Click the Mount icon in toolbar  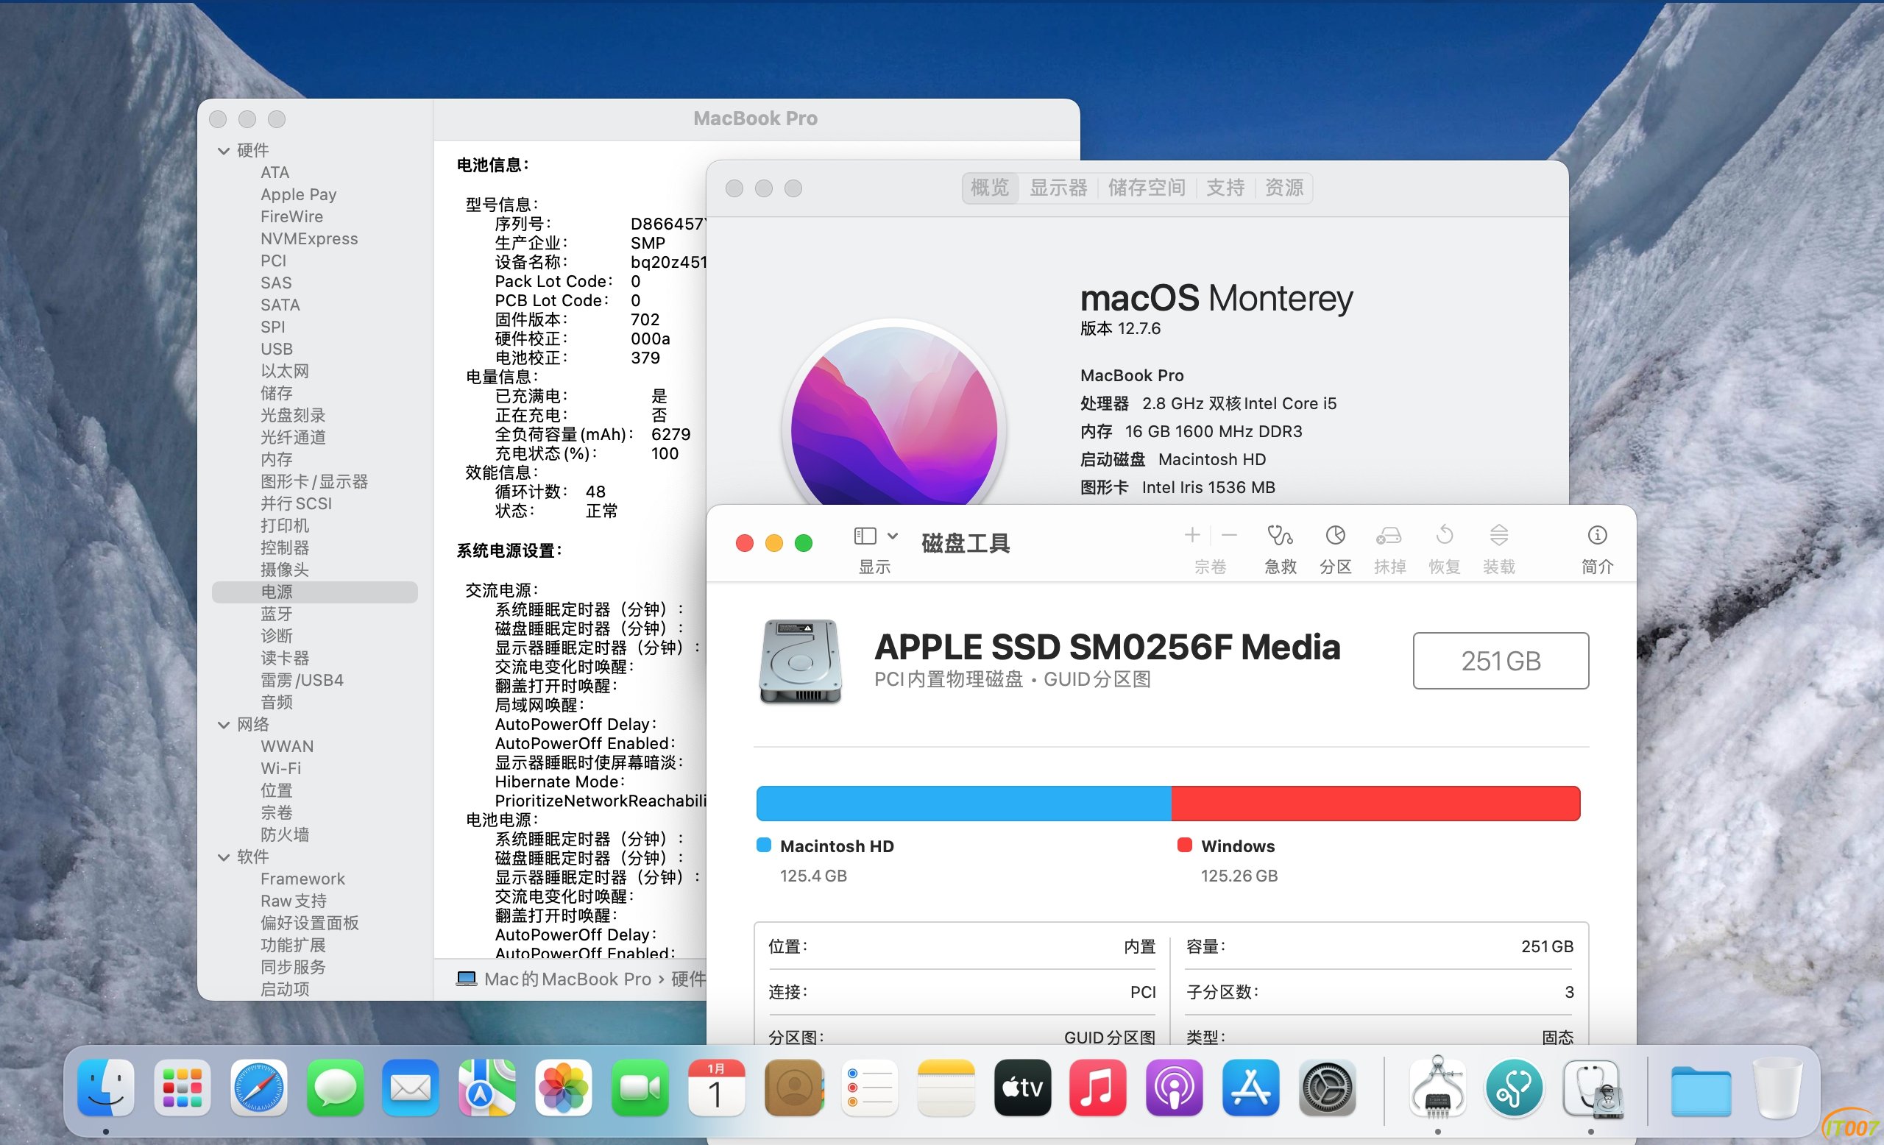pos(1498,536)
